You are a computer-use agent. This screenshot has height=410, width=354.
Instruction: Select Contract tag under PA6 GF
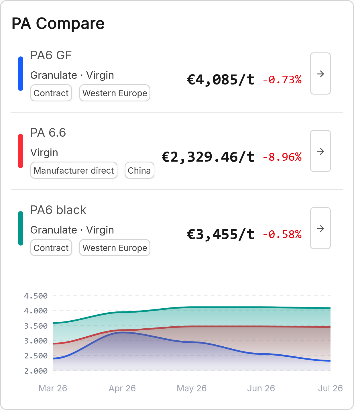tap(51, 93)
